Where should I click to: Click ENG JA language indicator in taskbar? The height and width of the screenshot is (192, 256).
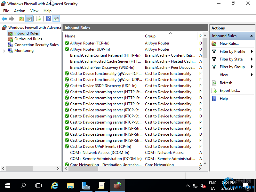212,186
